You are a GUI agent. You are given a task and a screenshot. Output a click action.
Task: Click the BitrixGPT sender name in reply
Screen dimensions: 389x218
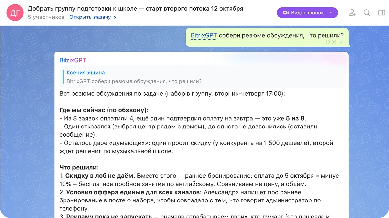tap(73, 60)
